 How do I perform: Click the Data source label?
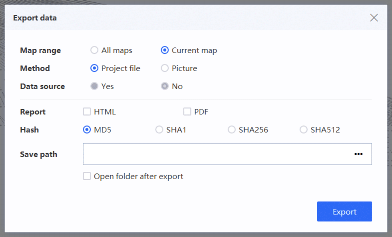coord(42,86)
